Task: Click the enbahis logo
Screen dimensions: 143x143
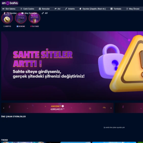Action: (10, 3)
